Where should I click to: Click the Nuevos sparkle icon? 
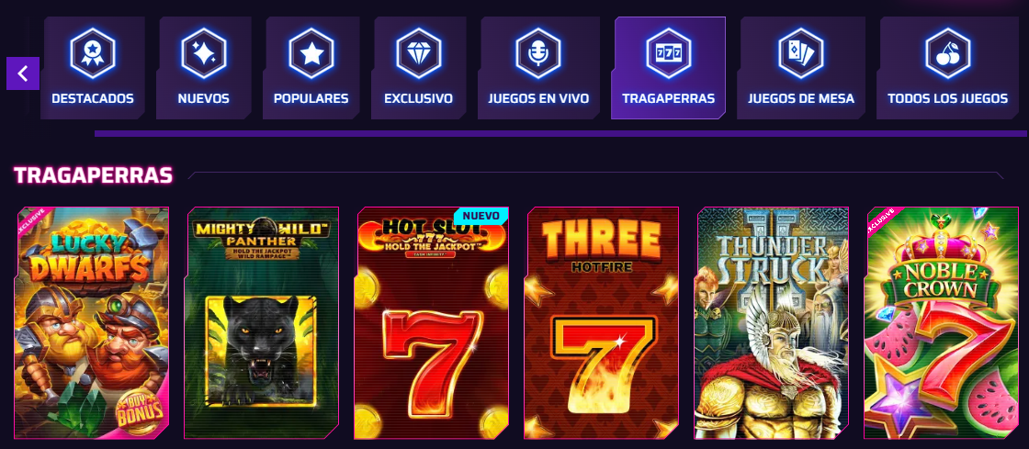[x=203, y=54]
